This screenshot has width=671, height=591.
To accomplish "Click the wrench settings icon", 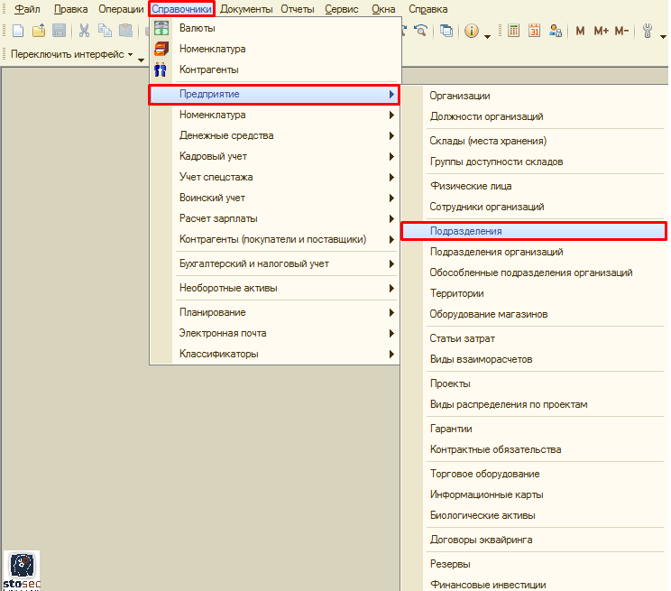I will pyautogui.click(x=648, y=31).
